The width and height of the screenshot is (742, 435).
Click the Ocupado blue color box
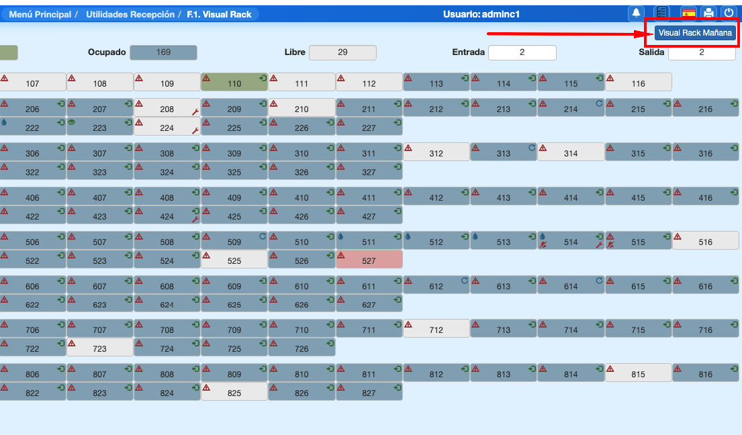tap(163, 52)
